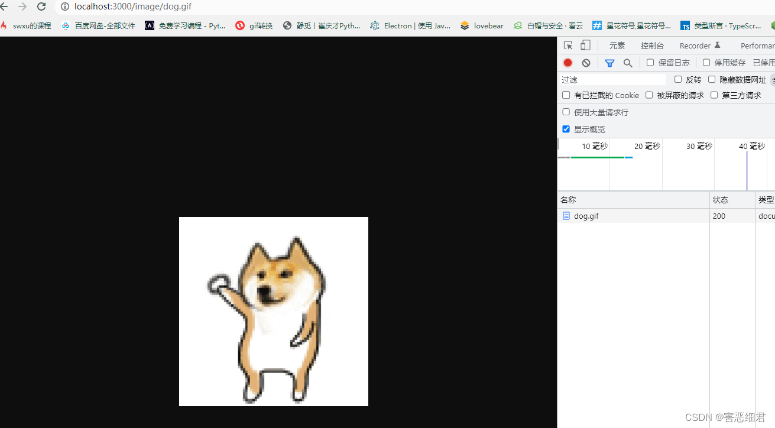Image resolution: width=775 pixels, height=428 pixels.
Task: Click the browser back arrow
Action: (x=4, y=7)
